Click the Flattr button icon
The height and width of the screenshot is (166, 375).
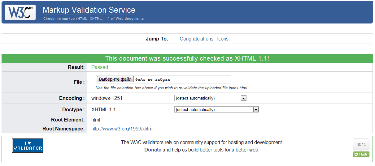361,154
